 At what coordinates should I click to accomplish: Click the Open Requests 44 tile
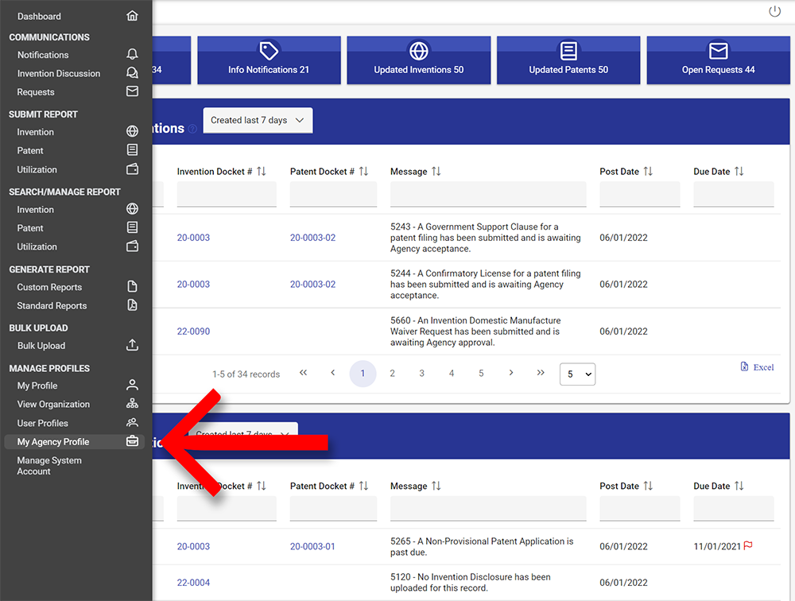pyautogui.click(x=718, y=60)
